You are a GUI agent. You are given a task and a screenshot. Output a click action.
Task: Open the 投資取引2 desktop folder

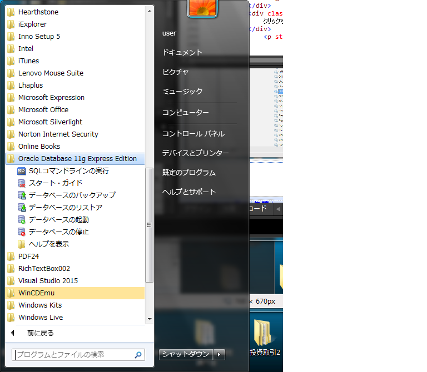point(265,337)
